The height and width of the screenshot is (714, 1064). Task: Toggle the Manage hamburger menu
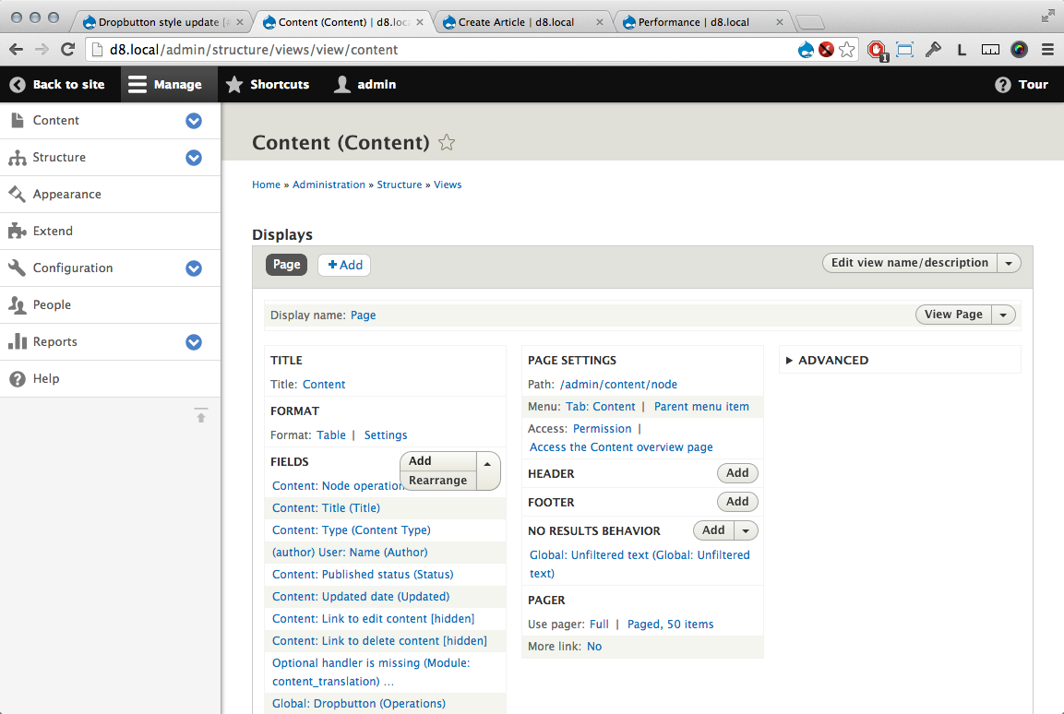tap(137, 85)
